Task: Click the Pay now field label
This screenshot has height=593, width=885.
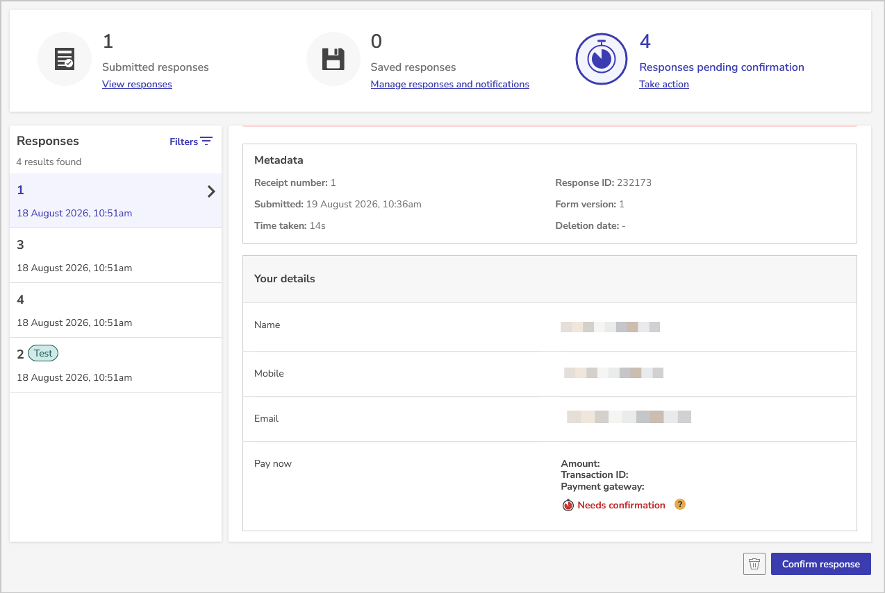Action: (x=273, y=463)
